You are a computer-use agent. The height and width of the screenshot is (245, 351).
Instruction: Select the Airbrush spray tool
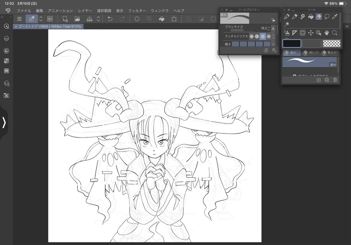click(x=287, y=33)
